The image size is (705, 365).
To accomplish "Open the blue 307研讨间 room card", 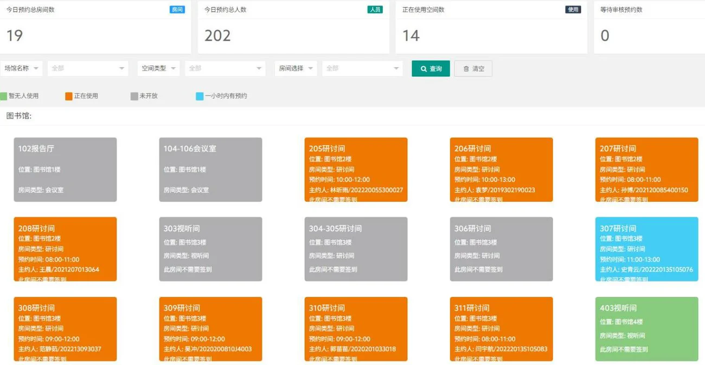I will (x=646, y=249).
